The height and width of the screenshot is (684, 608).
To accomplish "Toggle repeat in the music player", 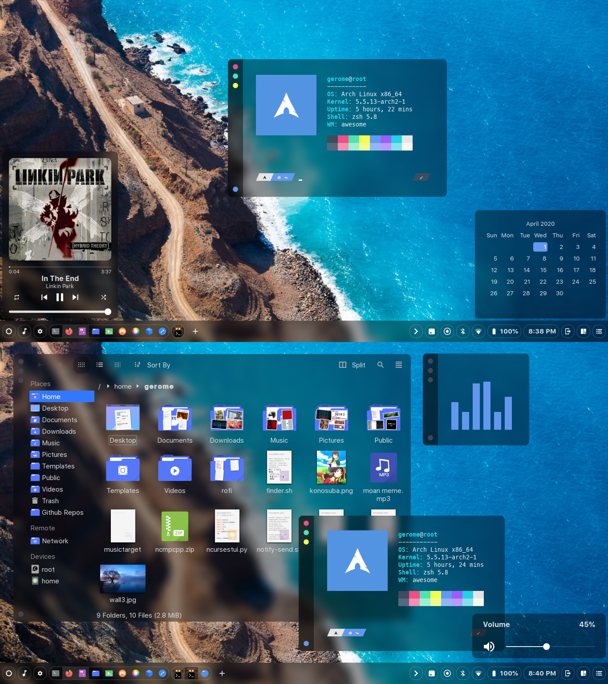I will pyautogui.click(x=16, y=297).
